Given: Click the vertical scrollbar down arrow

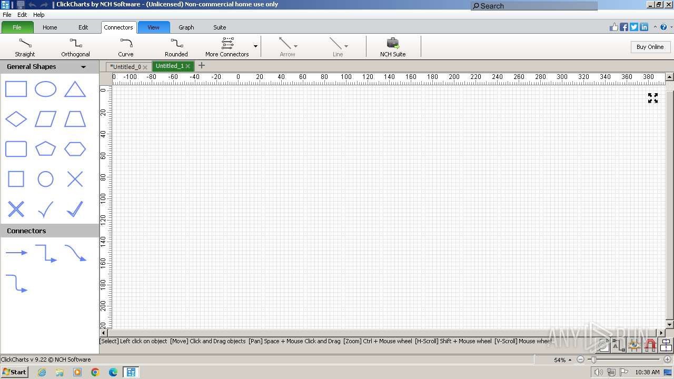Looking at the screenshot, I should click(x=669, y=324).
